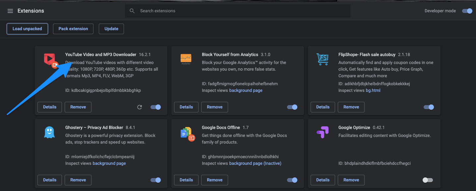Click the Pack extension button

(x=73, y=29)
